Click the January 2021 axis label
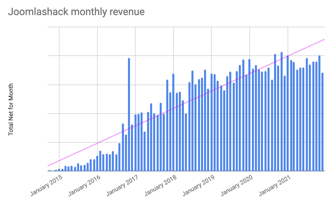This screenshot has width=331, height=204. click(275, 186)
